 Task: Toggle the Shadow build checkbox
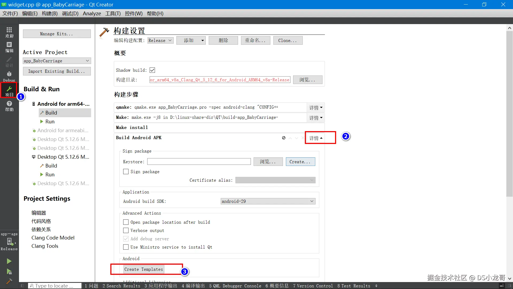click(x=152, y=70)
